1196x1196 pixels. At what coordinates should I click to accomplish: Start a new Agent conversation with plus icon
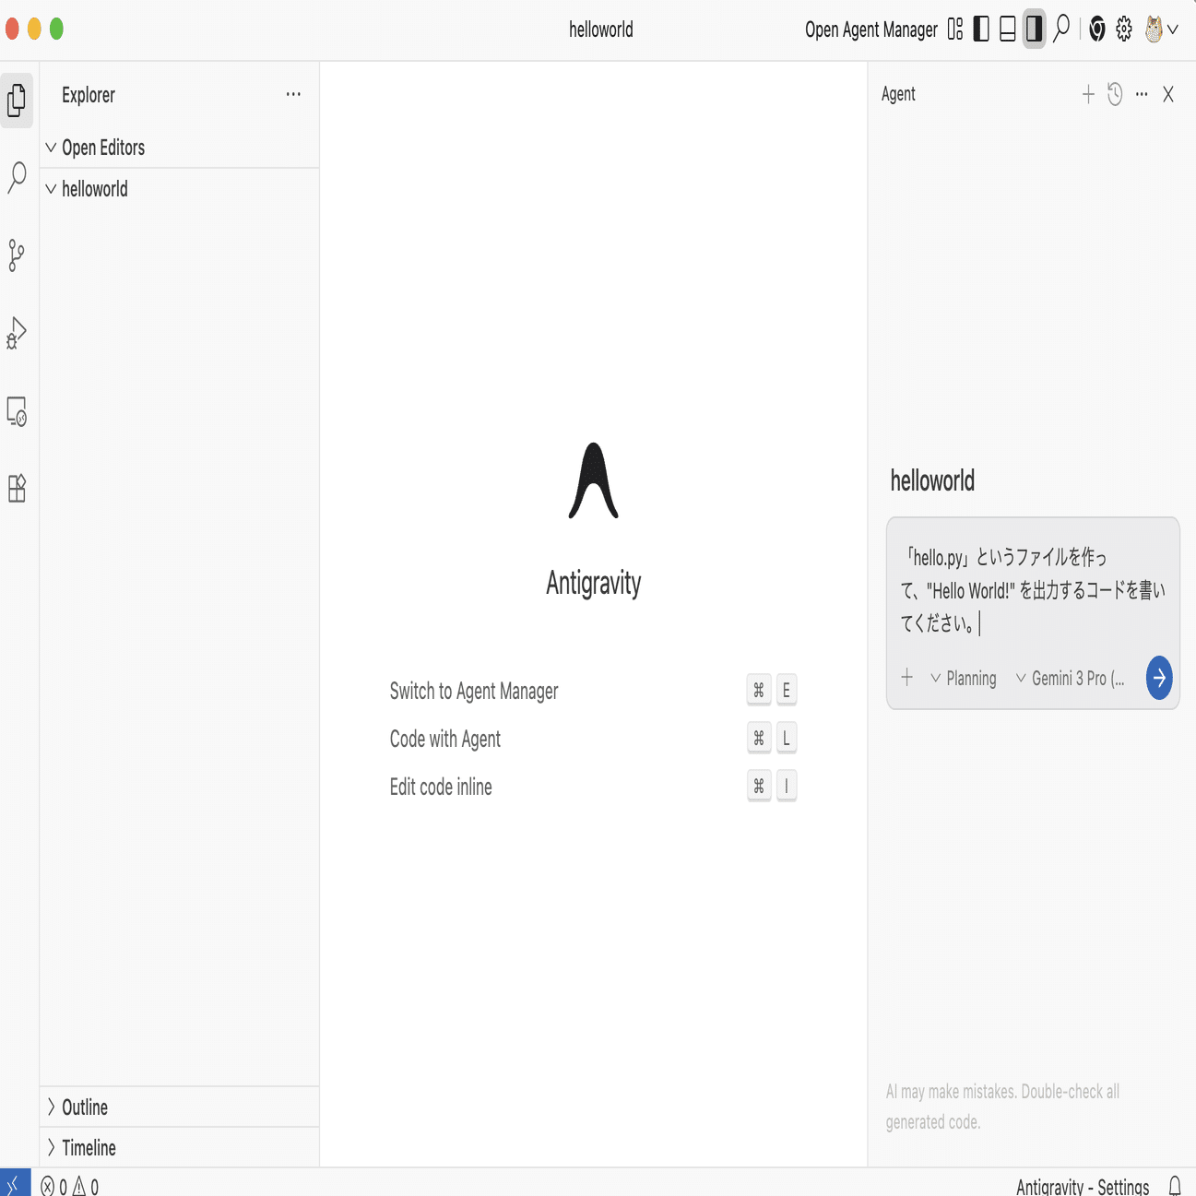pos(1088,94)
